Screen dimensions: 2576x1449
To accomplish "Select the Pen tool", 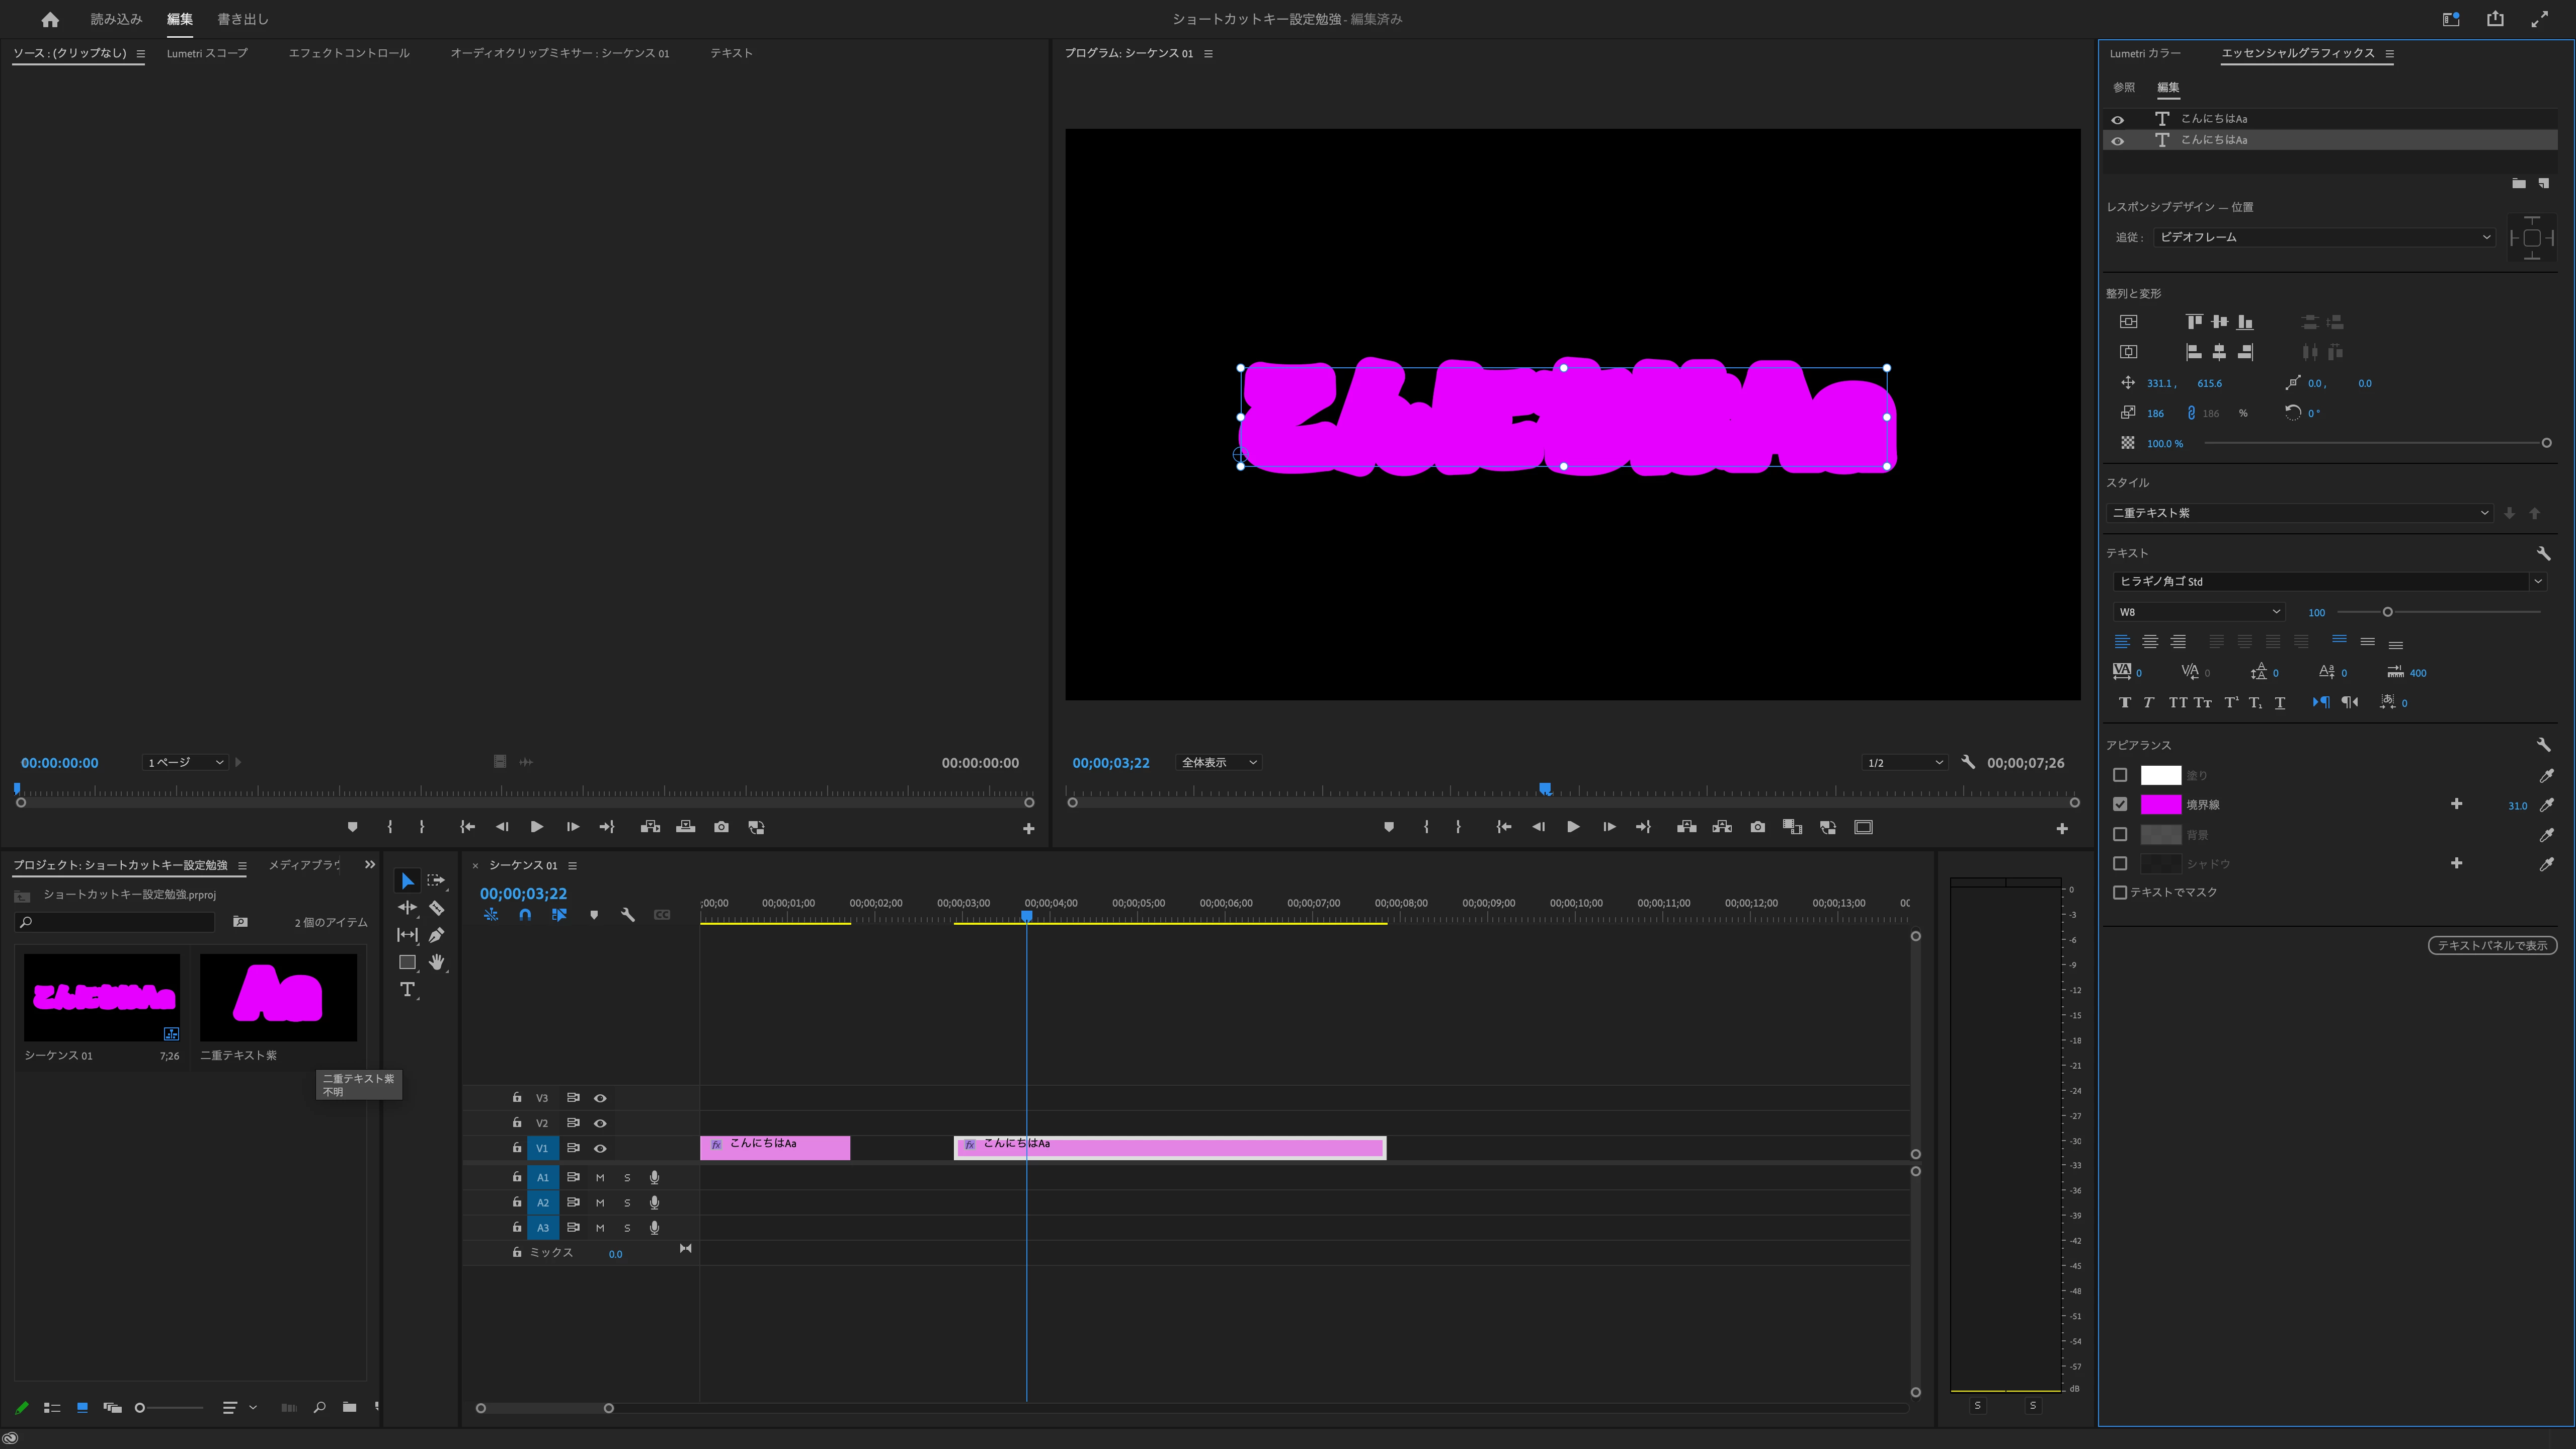I will click(x=436, y=935).
